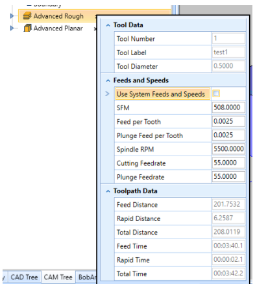This screenshot has width=255, height=291.
Task: Expand the Advanced Rough tree node
Action: tap(12, 16)
